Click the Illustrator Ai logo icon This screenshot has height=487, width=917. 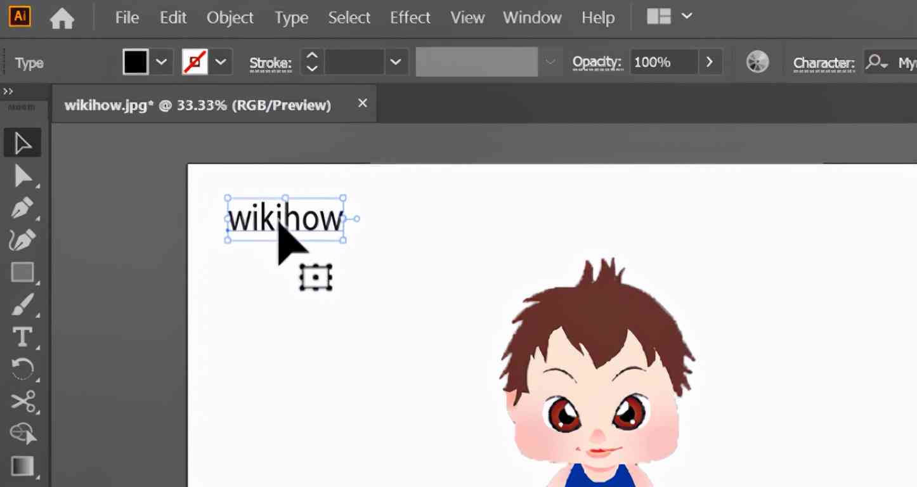coord(20,16)
